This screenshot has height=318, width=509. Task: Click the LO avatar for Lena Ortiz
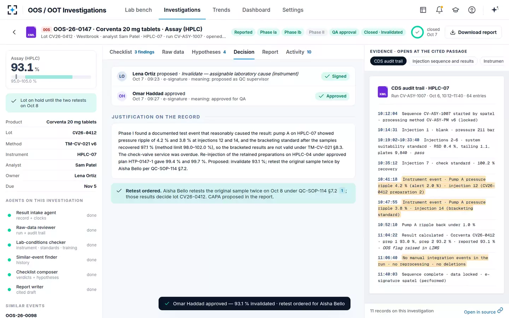point(122,76)
